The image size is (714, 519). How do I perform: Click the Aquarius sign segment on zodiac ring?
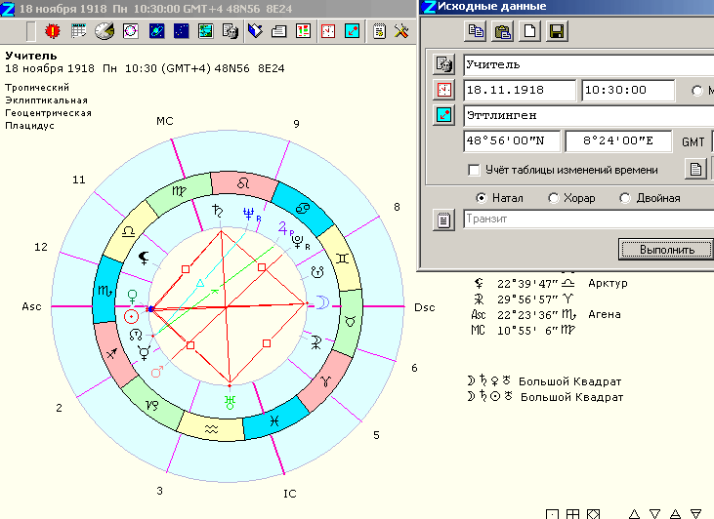(x=211, y=428)
